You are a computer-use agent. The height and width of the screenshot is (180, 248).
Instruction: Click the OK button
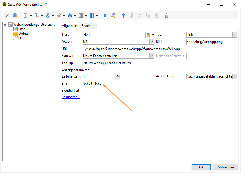(201, 167)
